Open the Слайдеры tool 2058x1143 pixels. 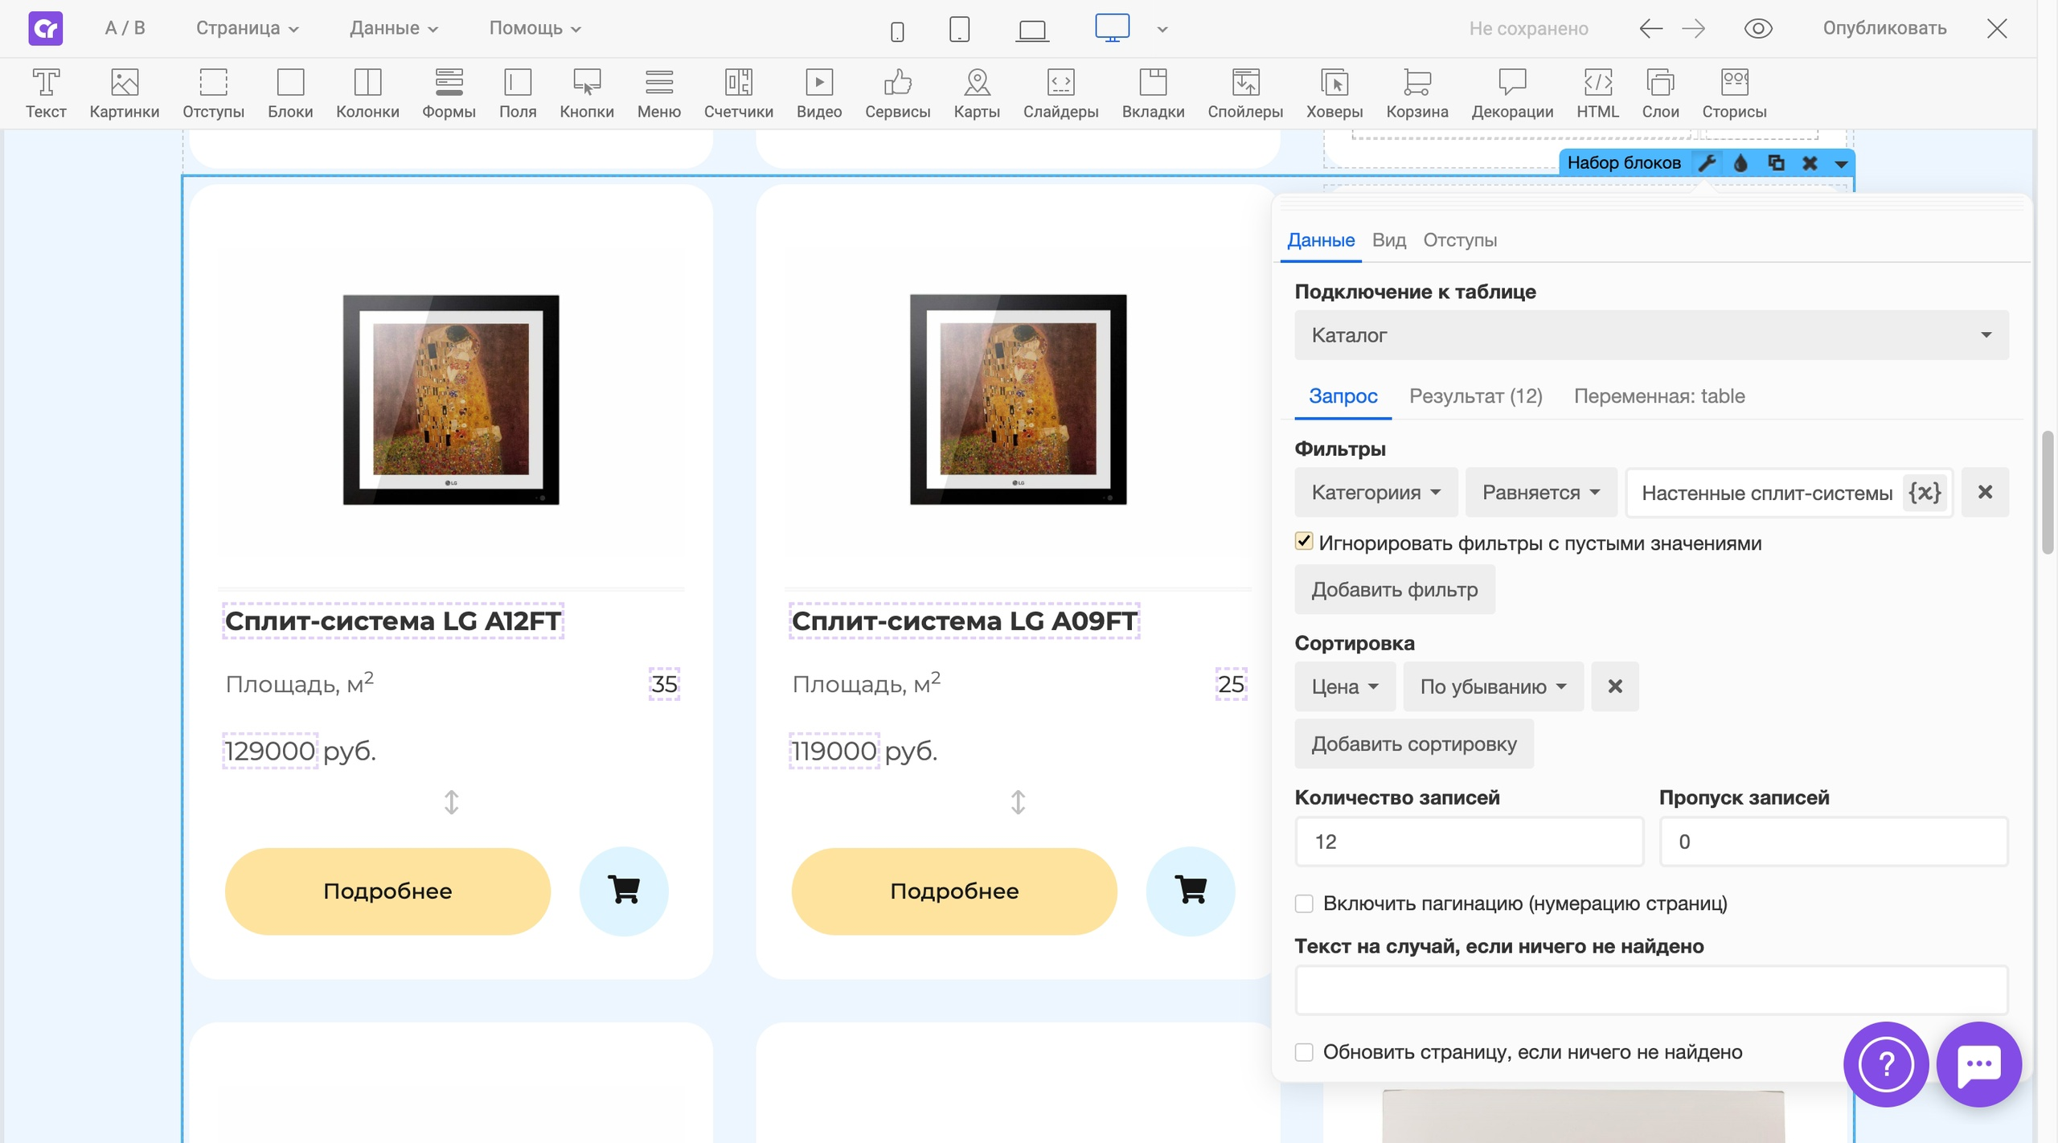tap(1061, 93)
